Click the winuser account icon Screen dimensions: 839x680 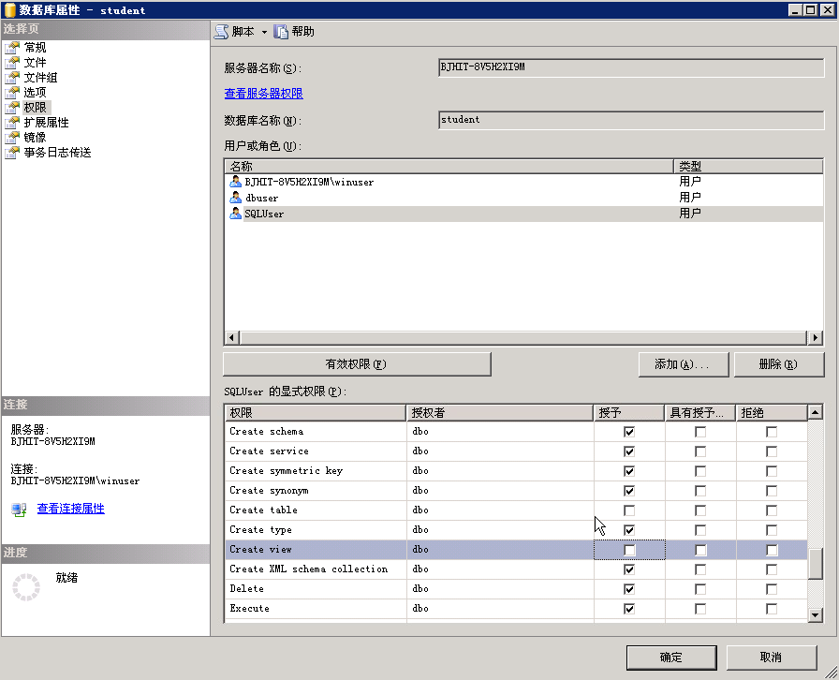(x=235, y=182)
